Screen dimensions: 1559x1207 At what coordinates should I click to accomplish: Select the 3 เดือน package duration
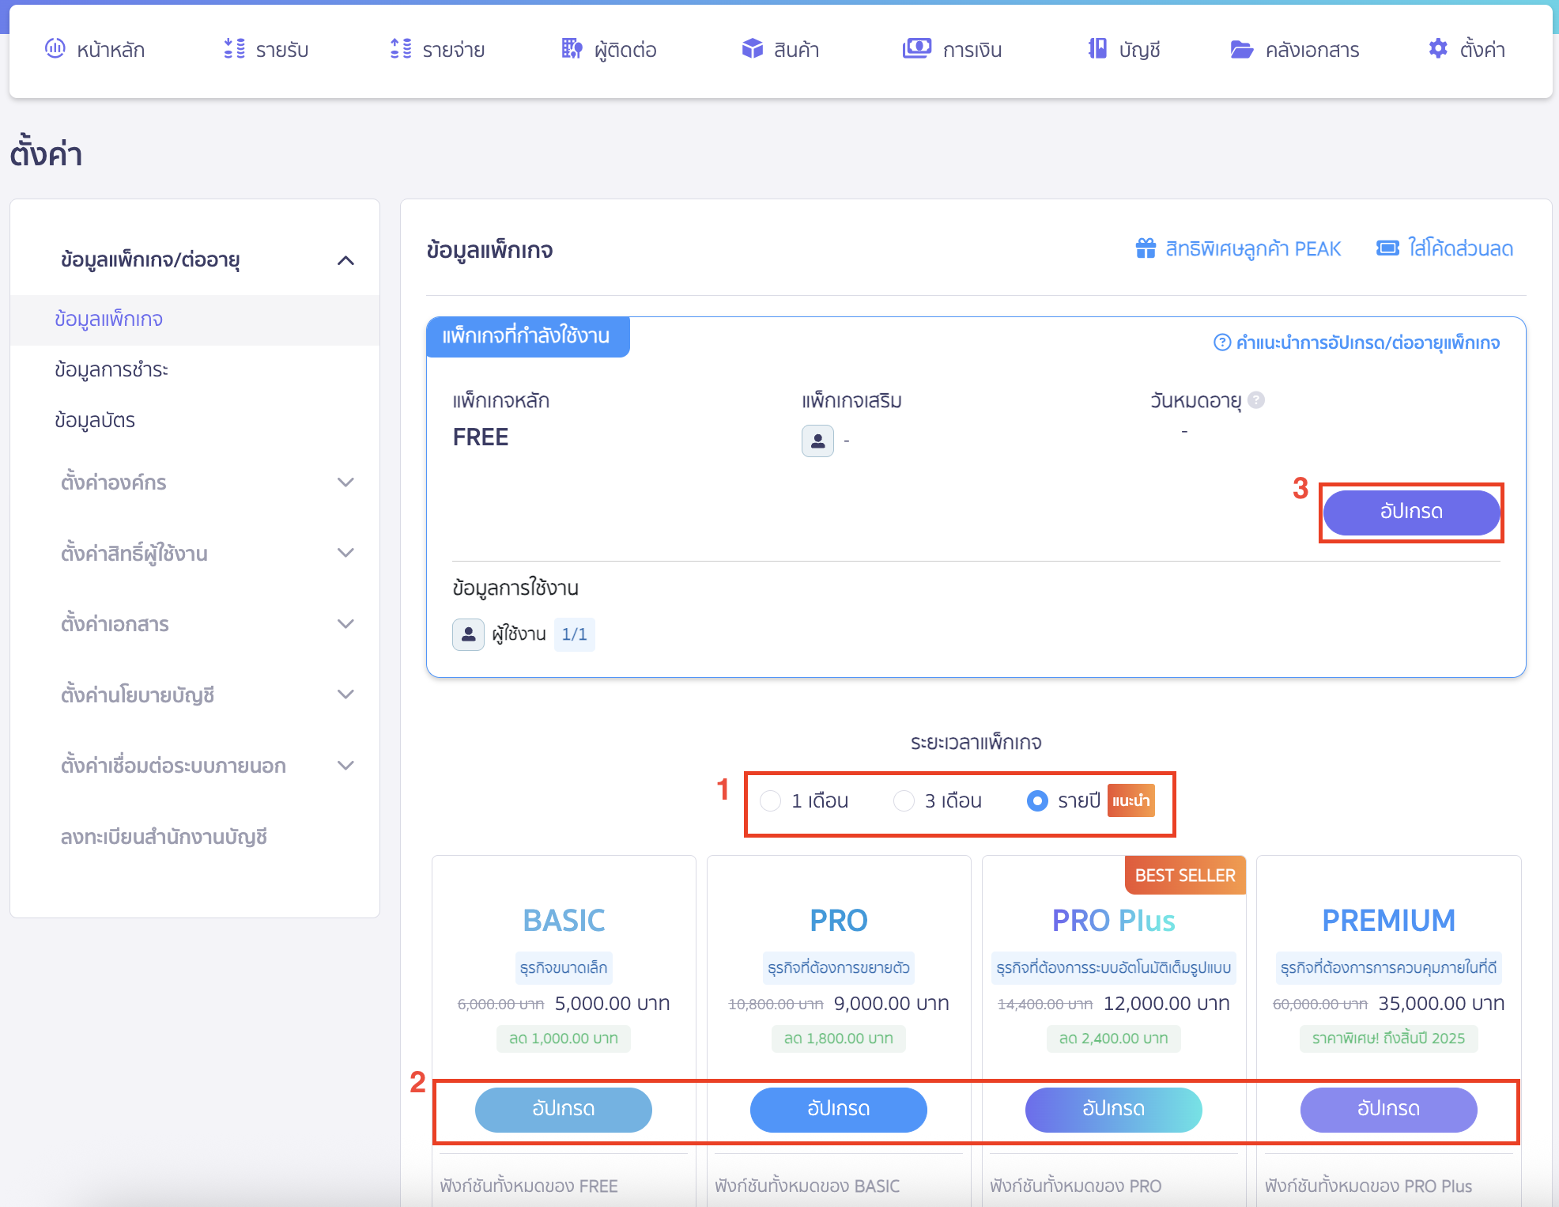pos(904,801)
